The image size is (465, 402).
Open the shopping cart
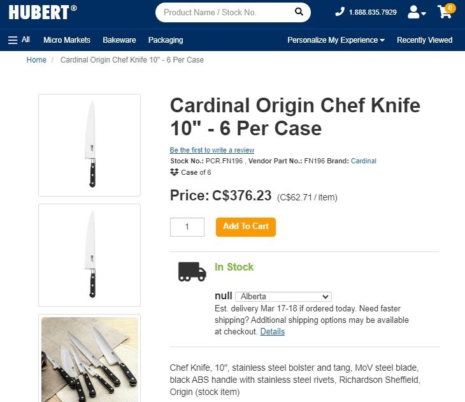445,11
